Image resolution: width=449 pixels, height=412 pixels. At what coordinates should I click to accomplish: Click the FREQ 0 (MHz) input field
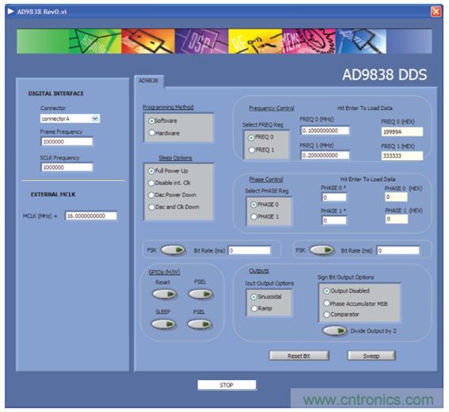click(x=325, y=131)
